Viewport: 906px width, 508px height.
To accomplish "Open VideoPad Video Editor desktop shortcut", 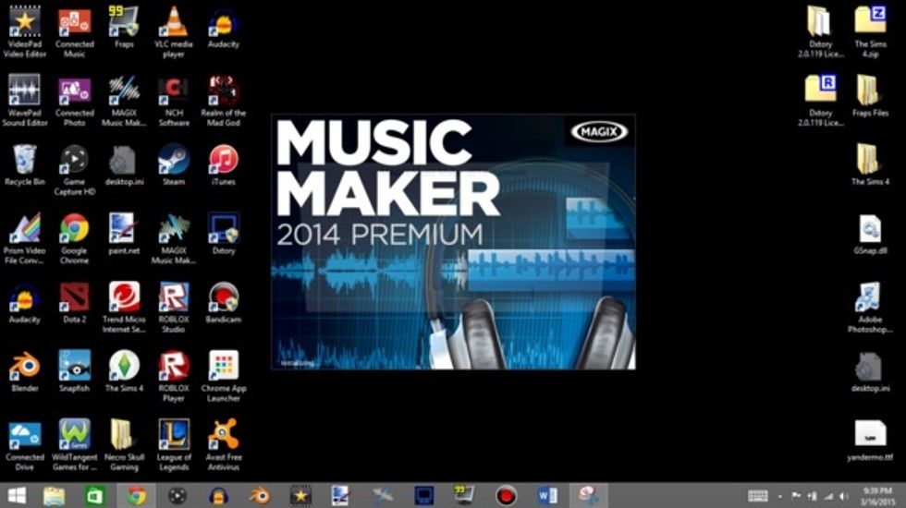I will [24, 31].
